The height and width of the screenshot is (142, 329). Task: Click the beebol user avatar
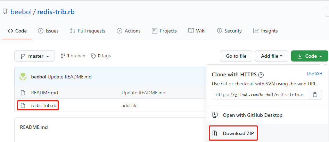[x=23, y=77]
